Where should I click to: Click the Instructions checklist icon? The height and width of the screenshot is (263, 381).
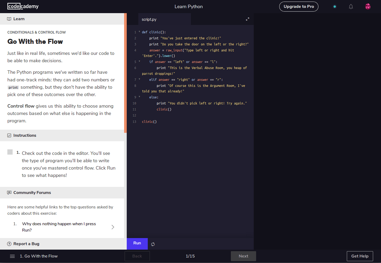[x=9, y=135]
